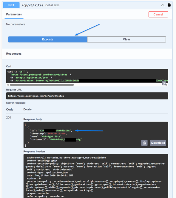Screen dimensions: 176x198
Task: Open the /cp/v3/sites path link
Action: point(33,5)
